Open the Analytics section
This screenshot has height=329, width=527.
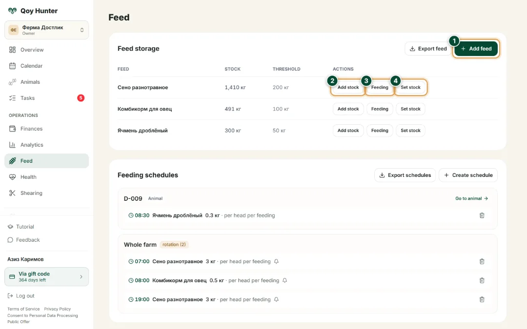(47, 145)
